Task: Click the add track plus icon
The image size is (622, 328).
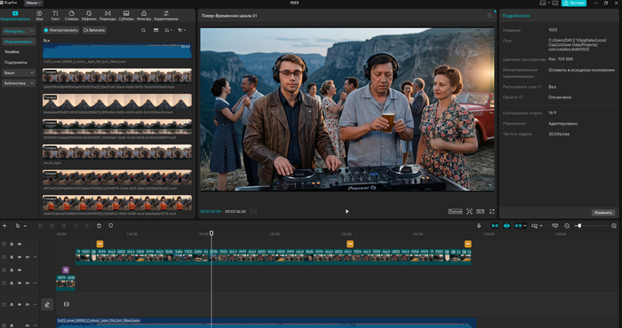Action: click(x=4, y=225)
